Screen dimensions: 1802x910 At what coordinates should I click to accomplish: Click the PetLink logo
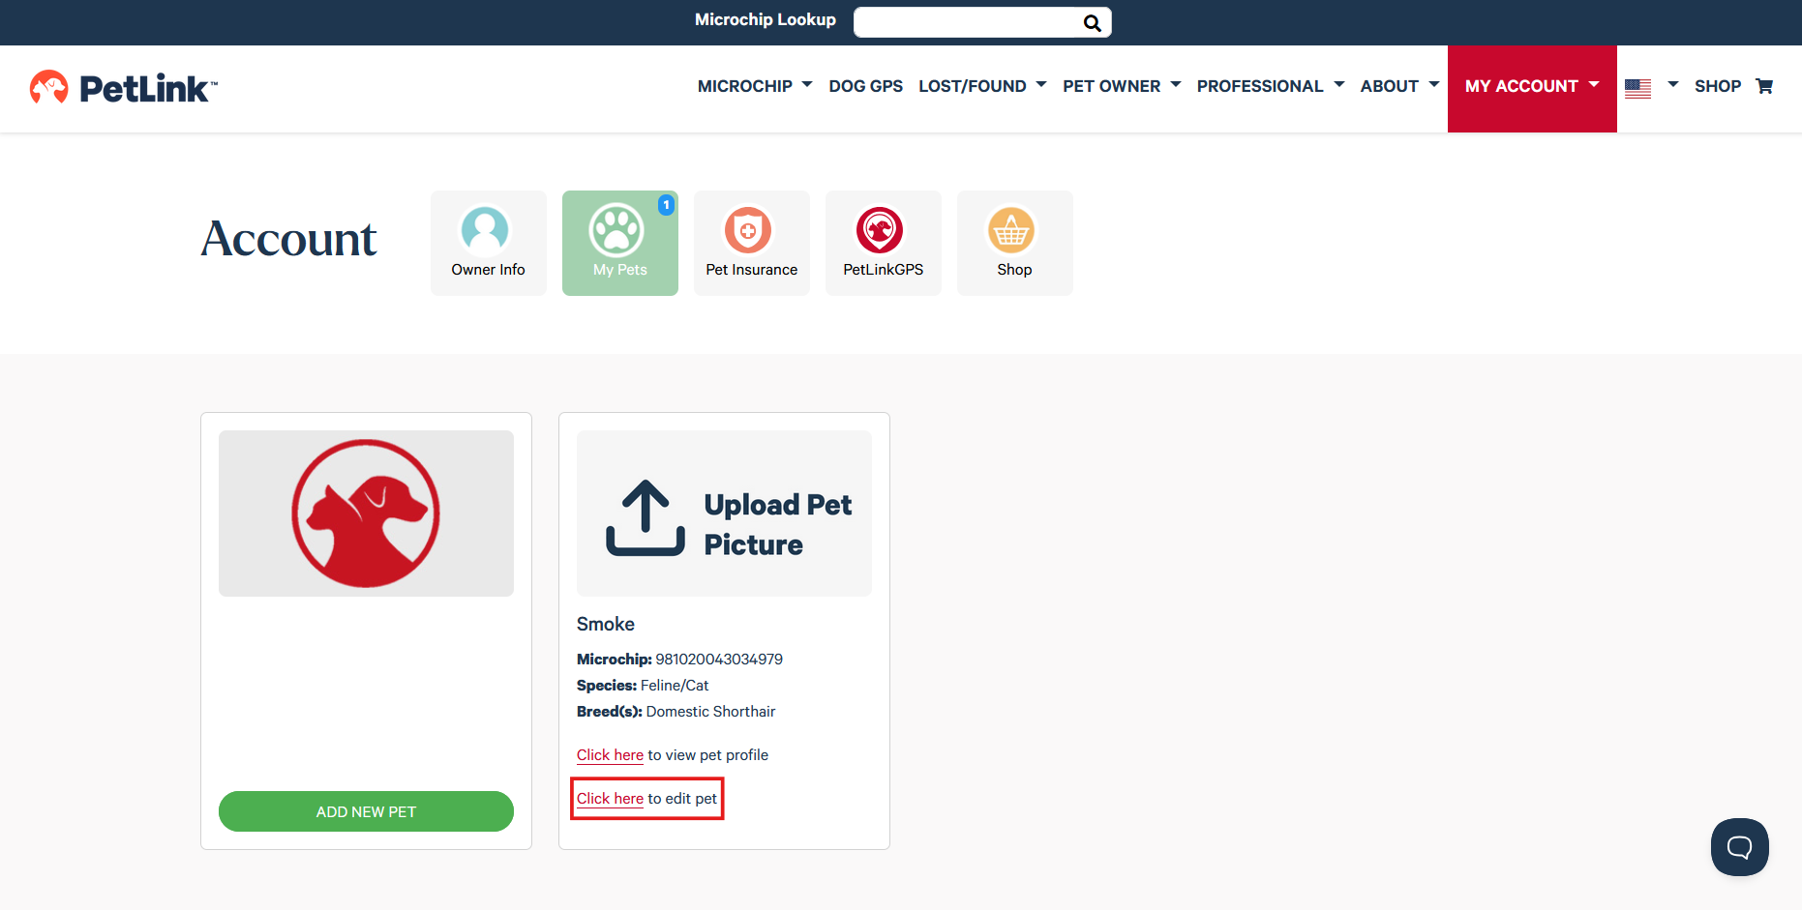(123, 88)
